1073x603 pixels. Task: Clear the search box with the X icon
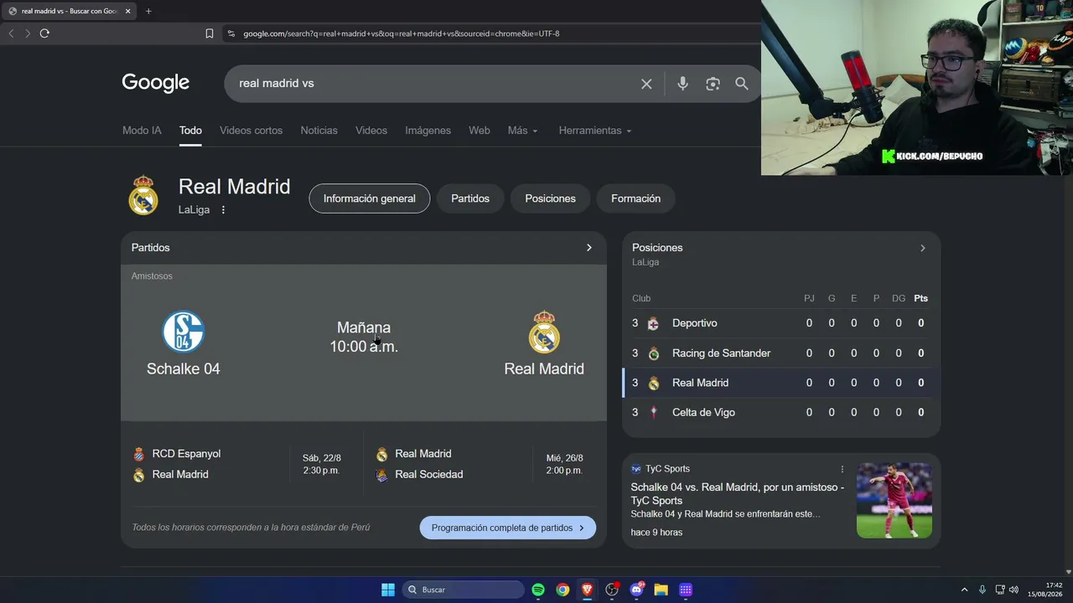pyautogui.click(x=646, y=84)
